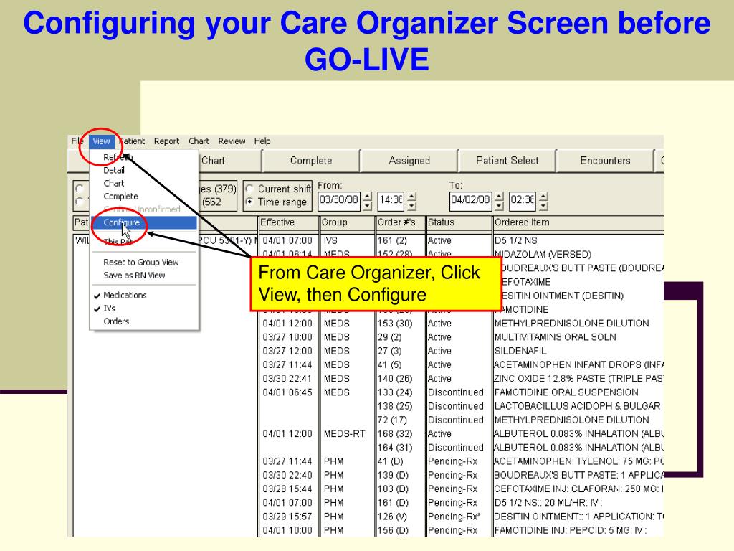Increase From date with up spinner
The image size is (734, 551).
pos(368,196)
